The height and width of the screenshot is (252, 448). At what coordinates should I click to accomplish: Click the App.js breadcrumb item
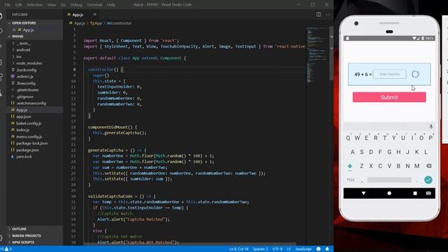(77, 23)
